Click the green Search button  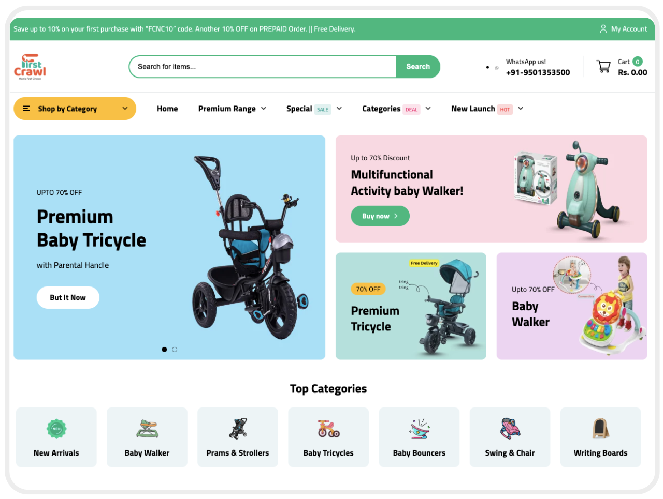point(418,67)
